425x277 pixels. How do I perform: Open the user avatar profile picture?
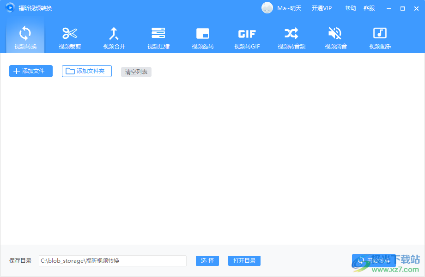click(267, 8)
